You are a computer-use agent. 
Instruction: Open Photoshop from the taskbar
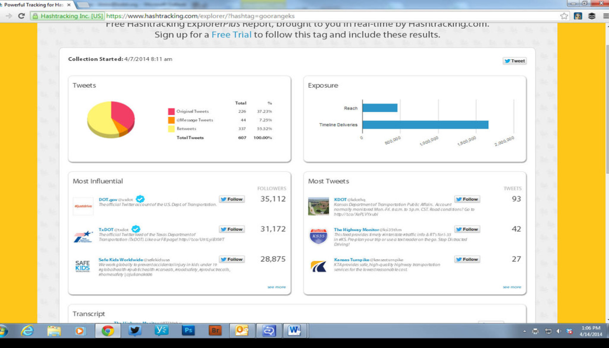pyautogui.click(x=188, y=331)
